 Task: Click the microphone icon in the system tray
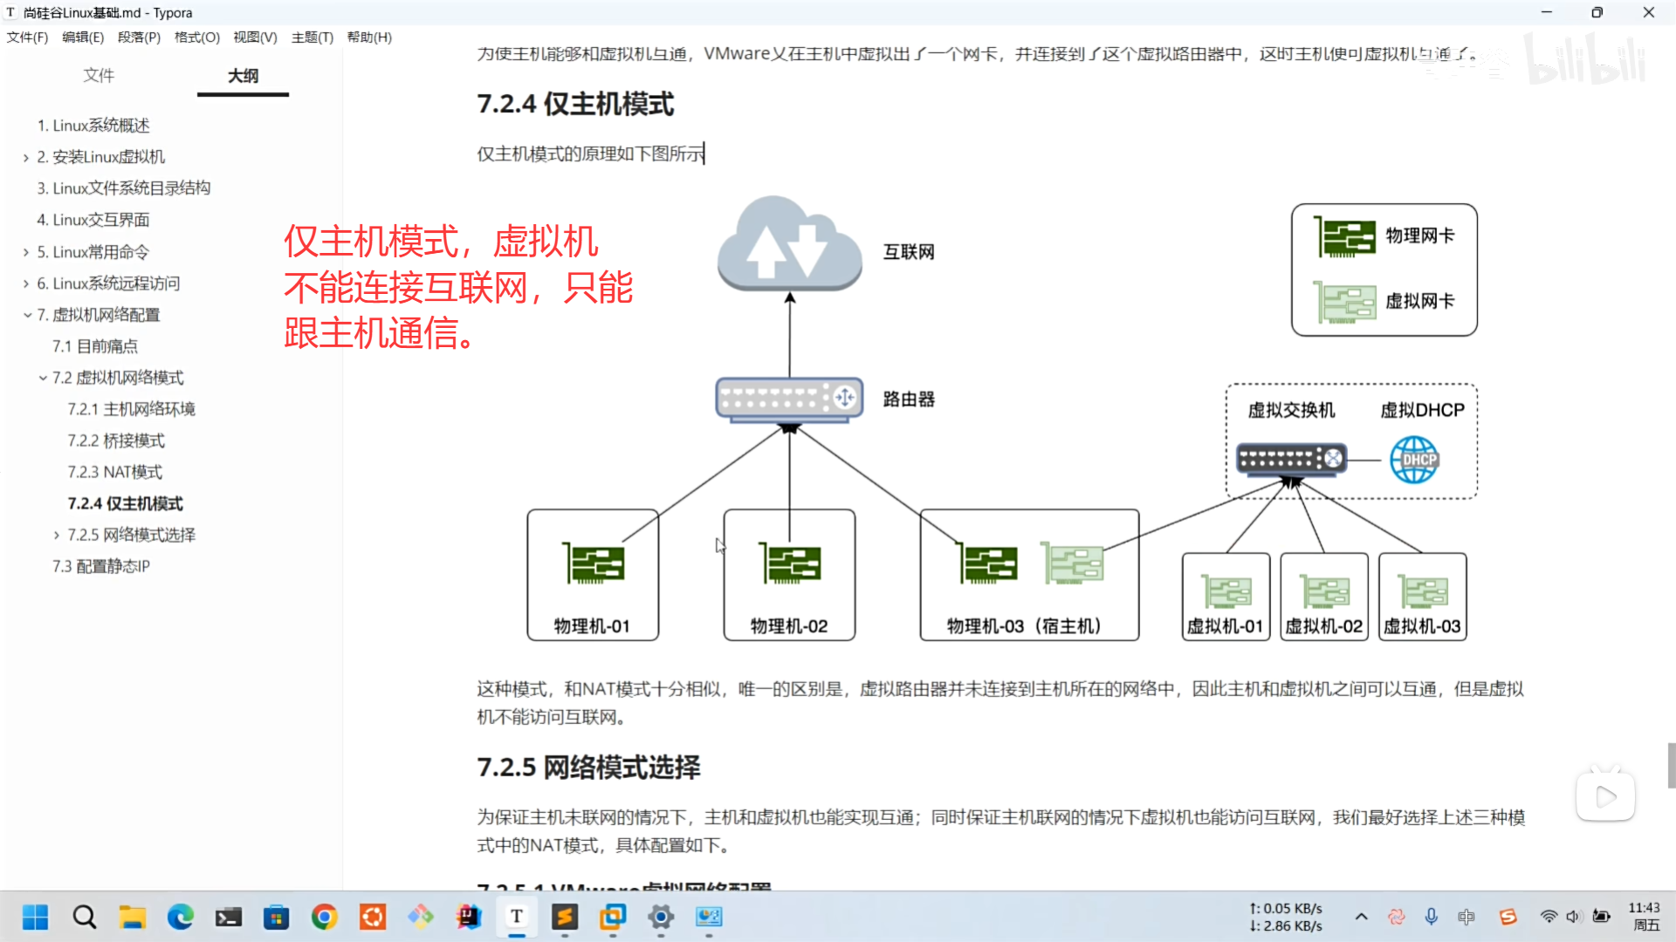[x=1431, y=917]
